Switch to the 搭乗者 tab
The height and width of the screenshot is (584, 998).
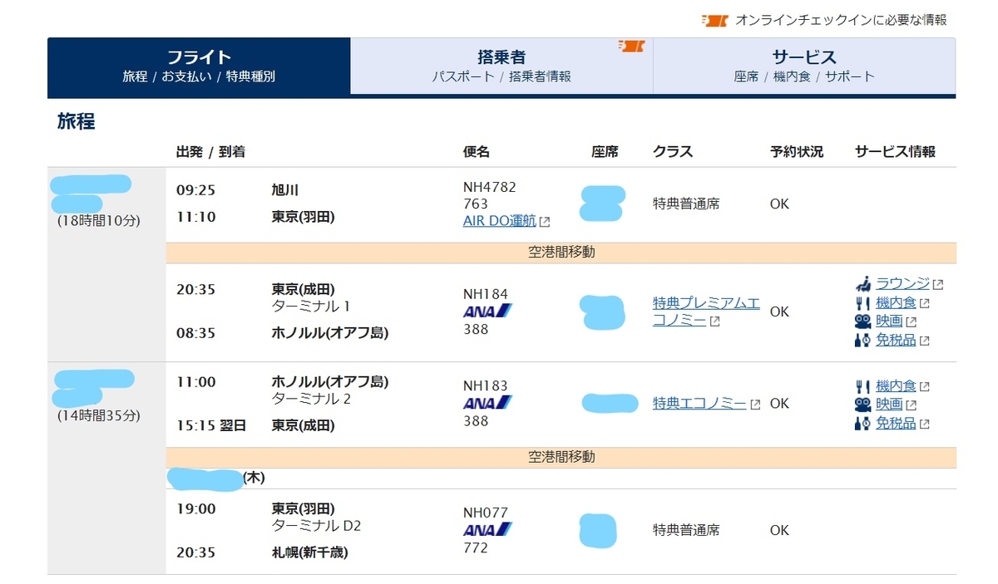click(501, 66)
